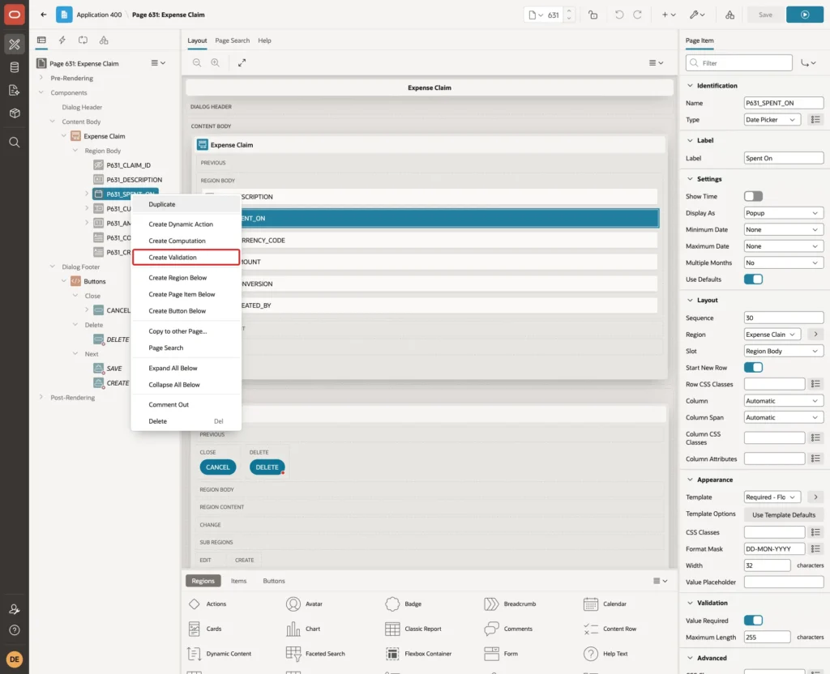The image size is (830, 674).
Task: Open the Create plus menu in toolbar
Action: 669,15
